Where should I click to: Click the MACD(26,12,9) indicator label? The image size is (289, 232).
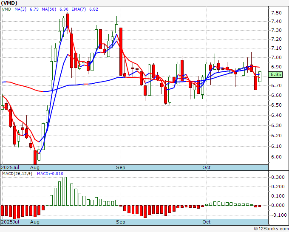(18, 173)
